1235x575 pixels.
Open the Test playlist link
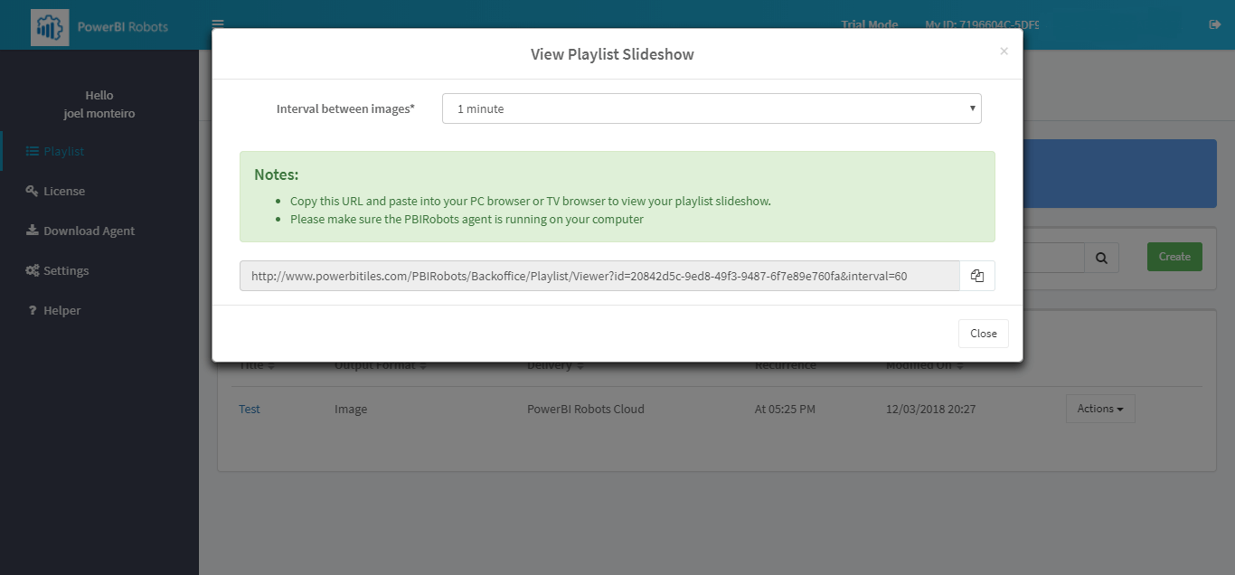click(x=250, y=408)
